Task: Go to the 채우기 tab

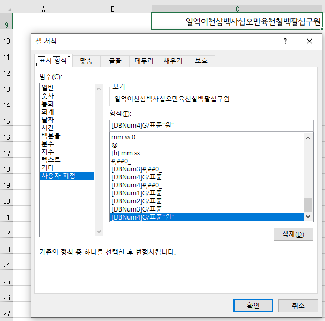Action: click(x=172, y=61)
